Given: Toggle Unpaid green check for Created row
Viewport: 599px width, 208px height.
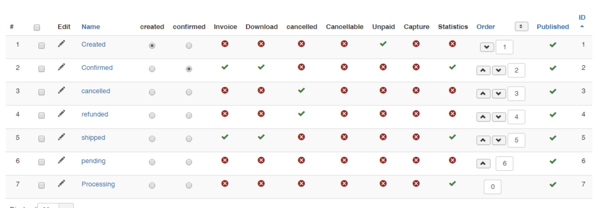Looking at the screenshot, I should coord(383,44).
